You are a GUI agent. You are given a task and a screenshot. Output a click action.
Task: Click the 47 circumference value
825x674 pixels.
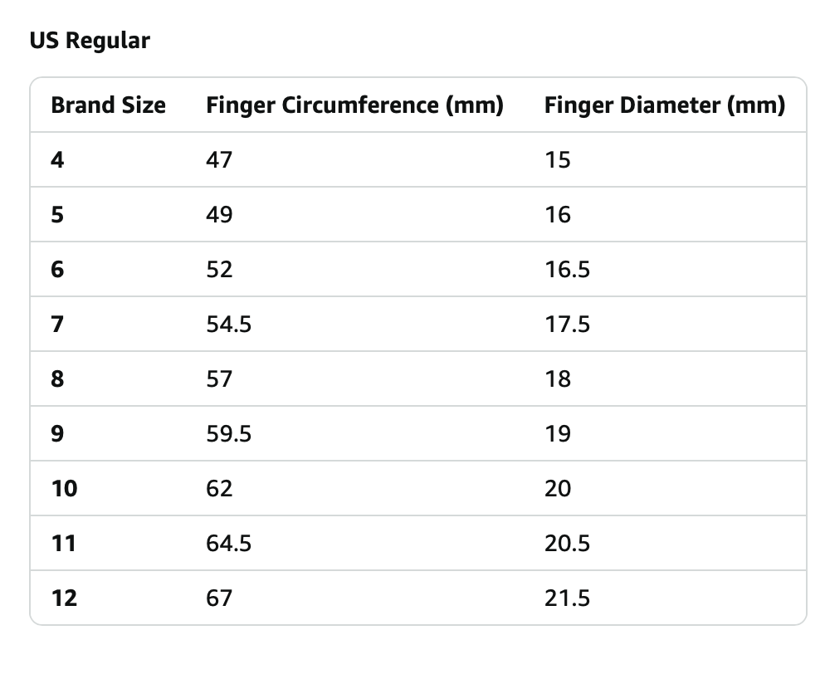(x=219, y=159)
